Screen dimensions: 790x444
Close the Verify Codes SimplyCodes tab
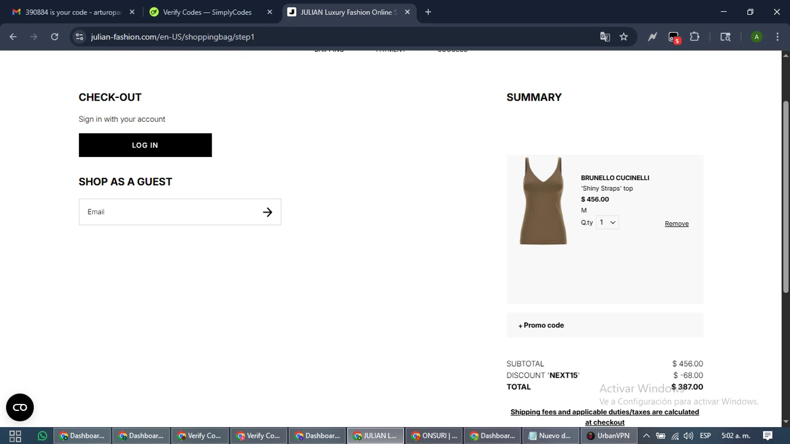tap(270, 12)
